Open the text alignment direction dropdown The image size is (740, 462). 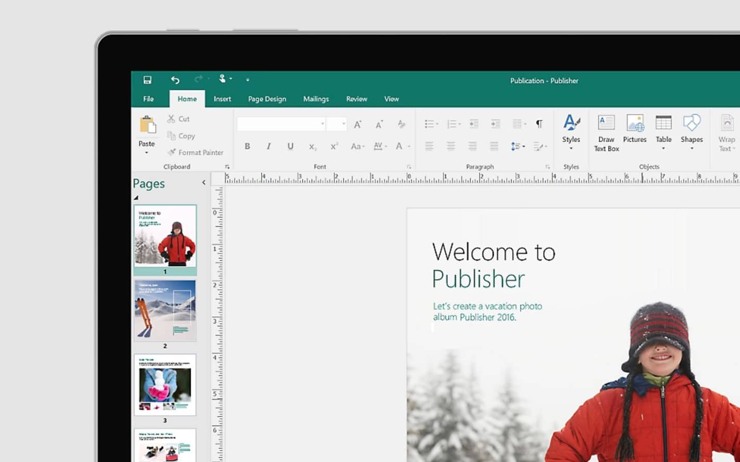(541, 146)
